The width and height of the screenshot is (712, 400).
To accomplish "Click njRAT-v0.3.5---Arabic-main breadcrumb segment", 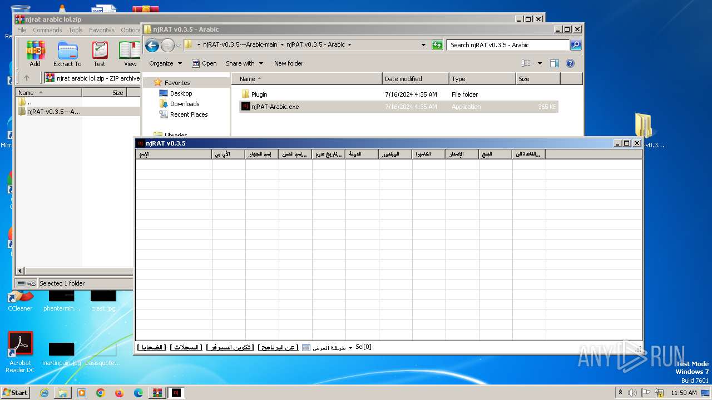I will pyautogui.click(x=240, y=44).
